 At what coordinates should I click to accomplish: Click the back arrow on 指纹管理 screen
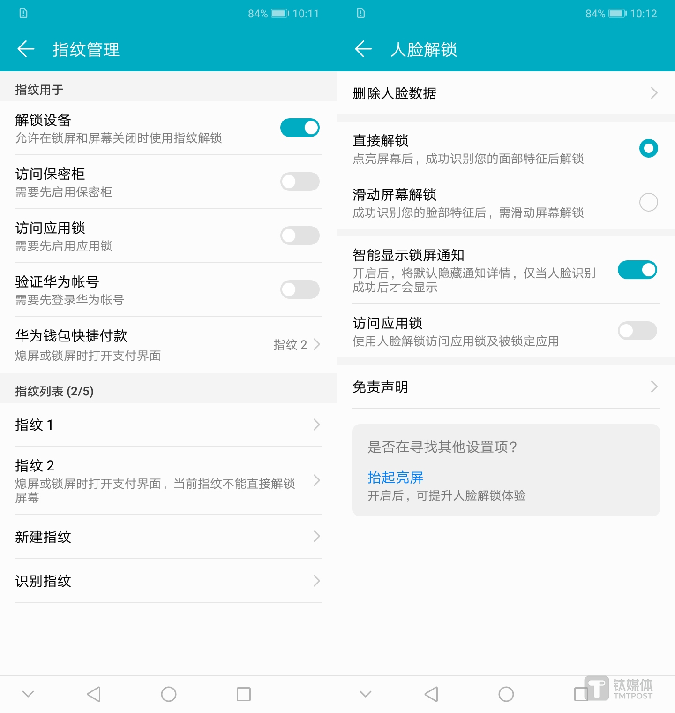tap(26, 49)
